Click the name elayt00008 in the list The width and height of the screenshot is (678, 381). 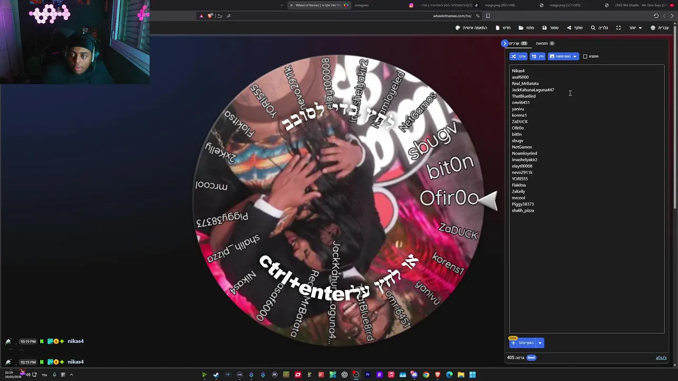point(522,166)
